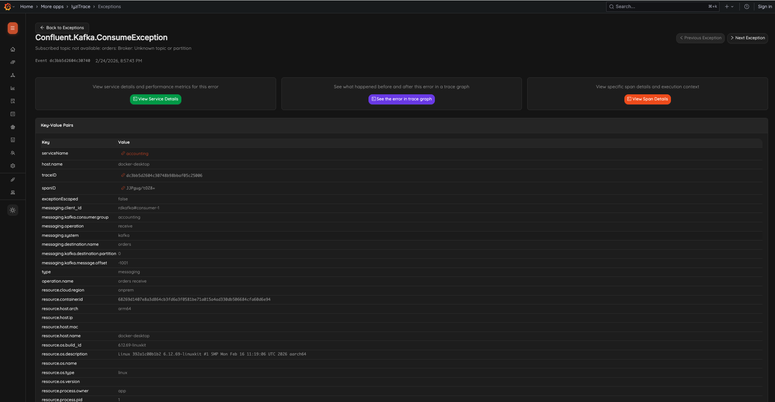This screenshot has width=775, height=402.
Task: Click Event dc3bb5d2604c30740 text
Action: [x=63, y=61]
